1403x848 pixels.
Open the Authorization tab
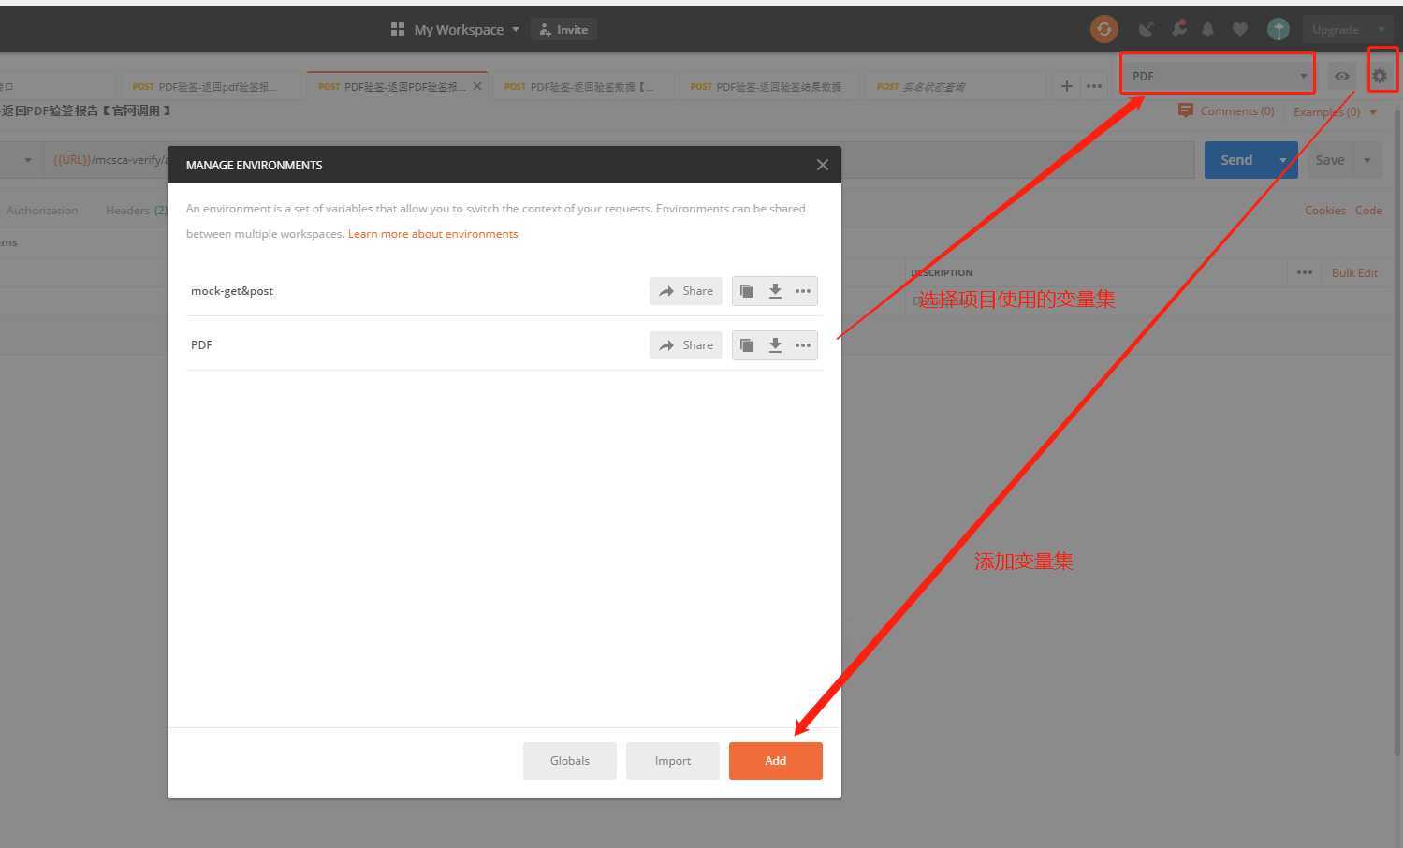[42, 210]
